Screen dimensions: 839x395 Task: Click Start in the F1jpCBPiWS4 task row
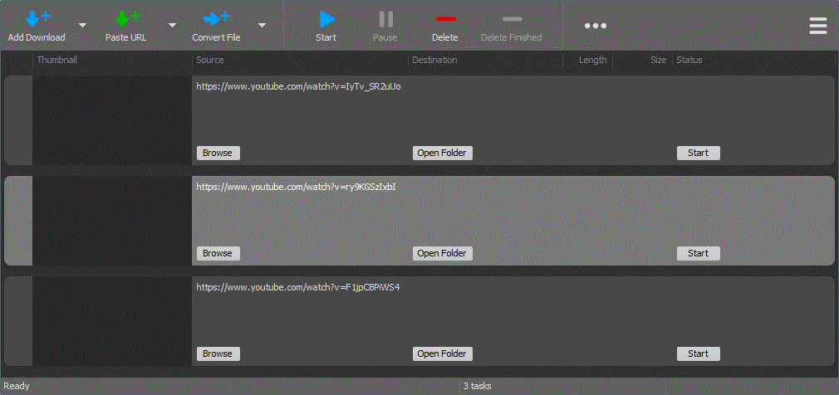point(699,354)
